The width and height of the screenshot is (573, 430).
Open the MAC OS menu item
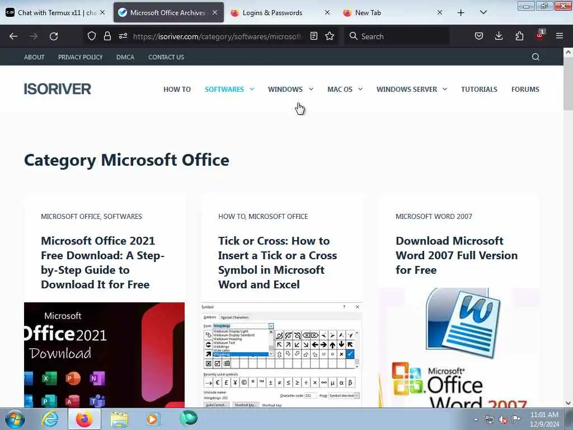pyautogui.click(x=340, y=89)
